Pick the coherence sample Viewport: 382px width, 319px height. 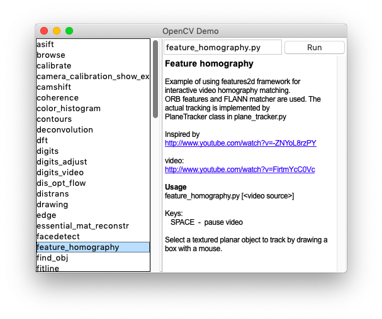tap(93, 98)
